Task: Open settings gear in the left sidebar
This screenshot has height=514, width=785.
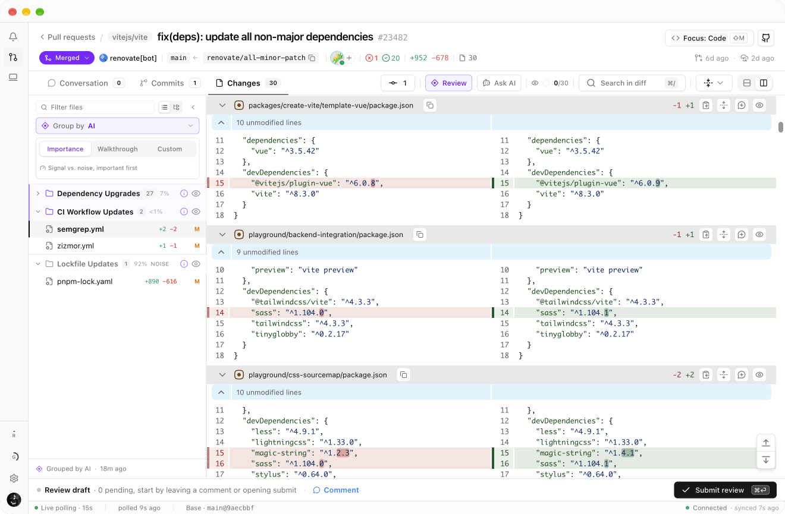Action: click(14, 478)
